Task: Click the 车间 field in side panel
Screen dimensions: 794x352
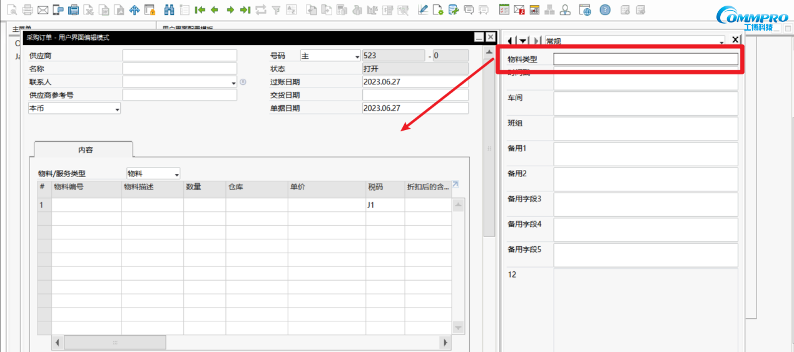Action: tap(646, 104)
